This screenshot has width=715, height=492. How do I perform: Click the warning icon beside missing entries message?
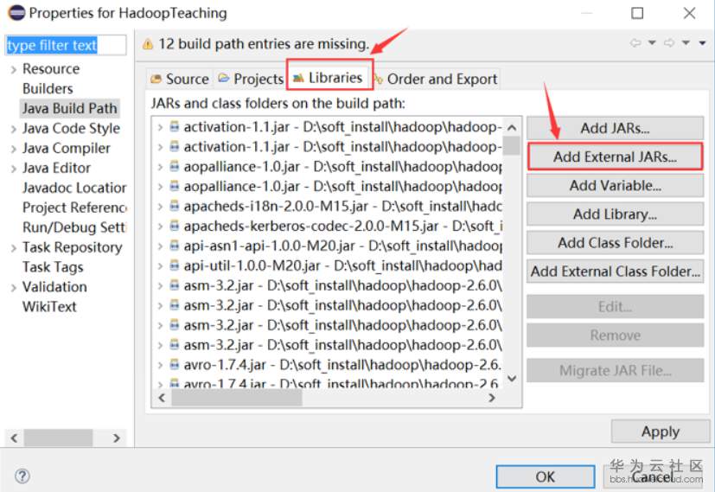(x=148, y=43)
